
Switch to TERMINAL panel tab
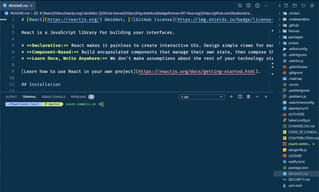29,97
